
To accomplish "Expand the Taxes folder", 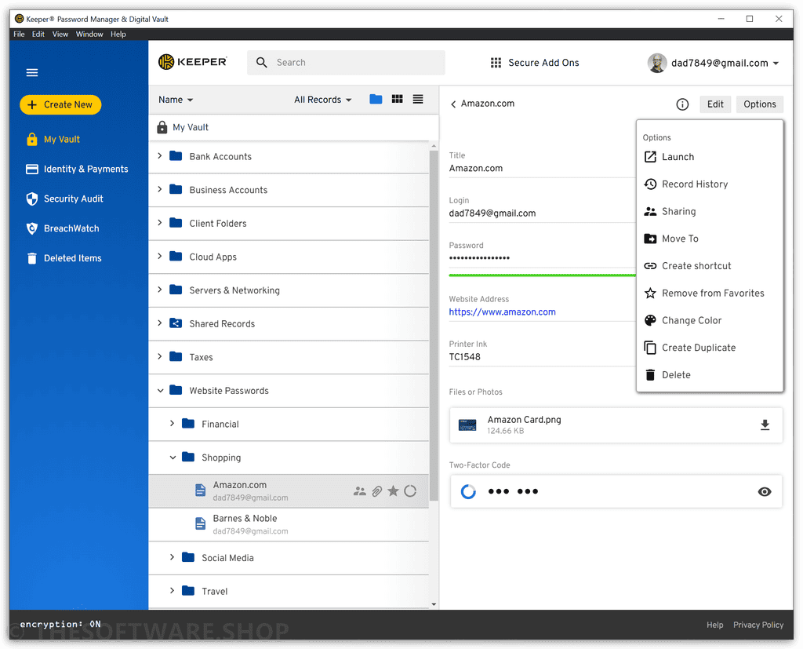I will pos(160,356).
